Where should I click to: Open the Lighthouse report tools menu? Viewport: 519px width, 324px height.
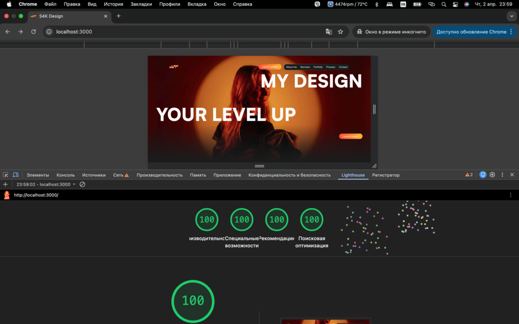pos(510,195)
